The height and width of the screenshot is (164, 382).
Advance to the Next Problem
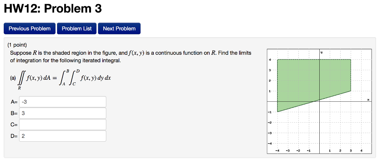pos(119,28)
